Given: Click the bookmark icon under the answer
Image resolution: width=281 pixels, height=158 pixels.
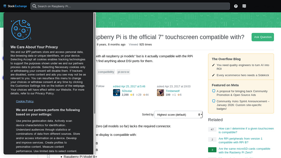Looking at the screenshot, I should click(48, 156).
